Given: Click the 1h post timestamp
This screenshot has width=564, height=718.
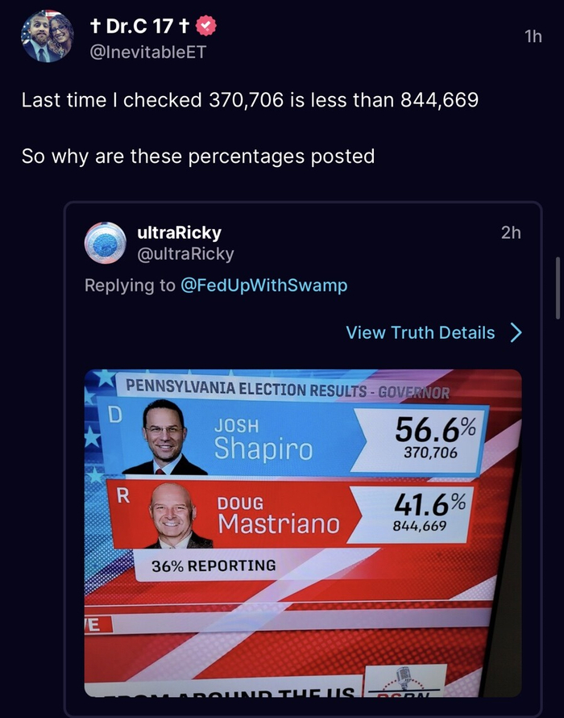Looking at the screenshot, I should pyautogui.click(x=533, y=37).
